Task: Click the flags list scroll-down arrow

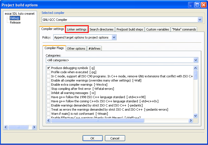Action: pyautogui.click(x=195, y=116)
